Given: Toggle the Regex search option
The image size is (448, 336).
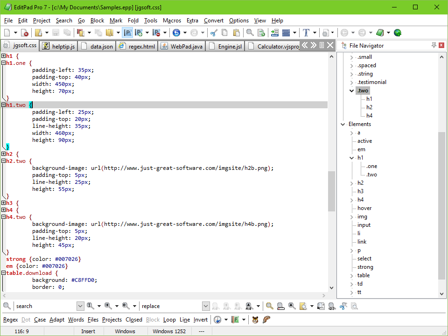Looking at the screenshot, I should pos(10,320).
